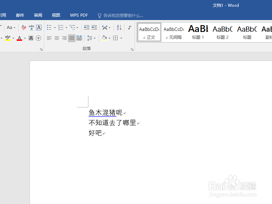Viewport: 272px width, 204px height.
Task: Apply the 标题 1 heading style
Action: click(198, 32)
